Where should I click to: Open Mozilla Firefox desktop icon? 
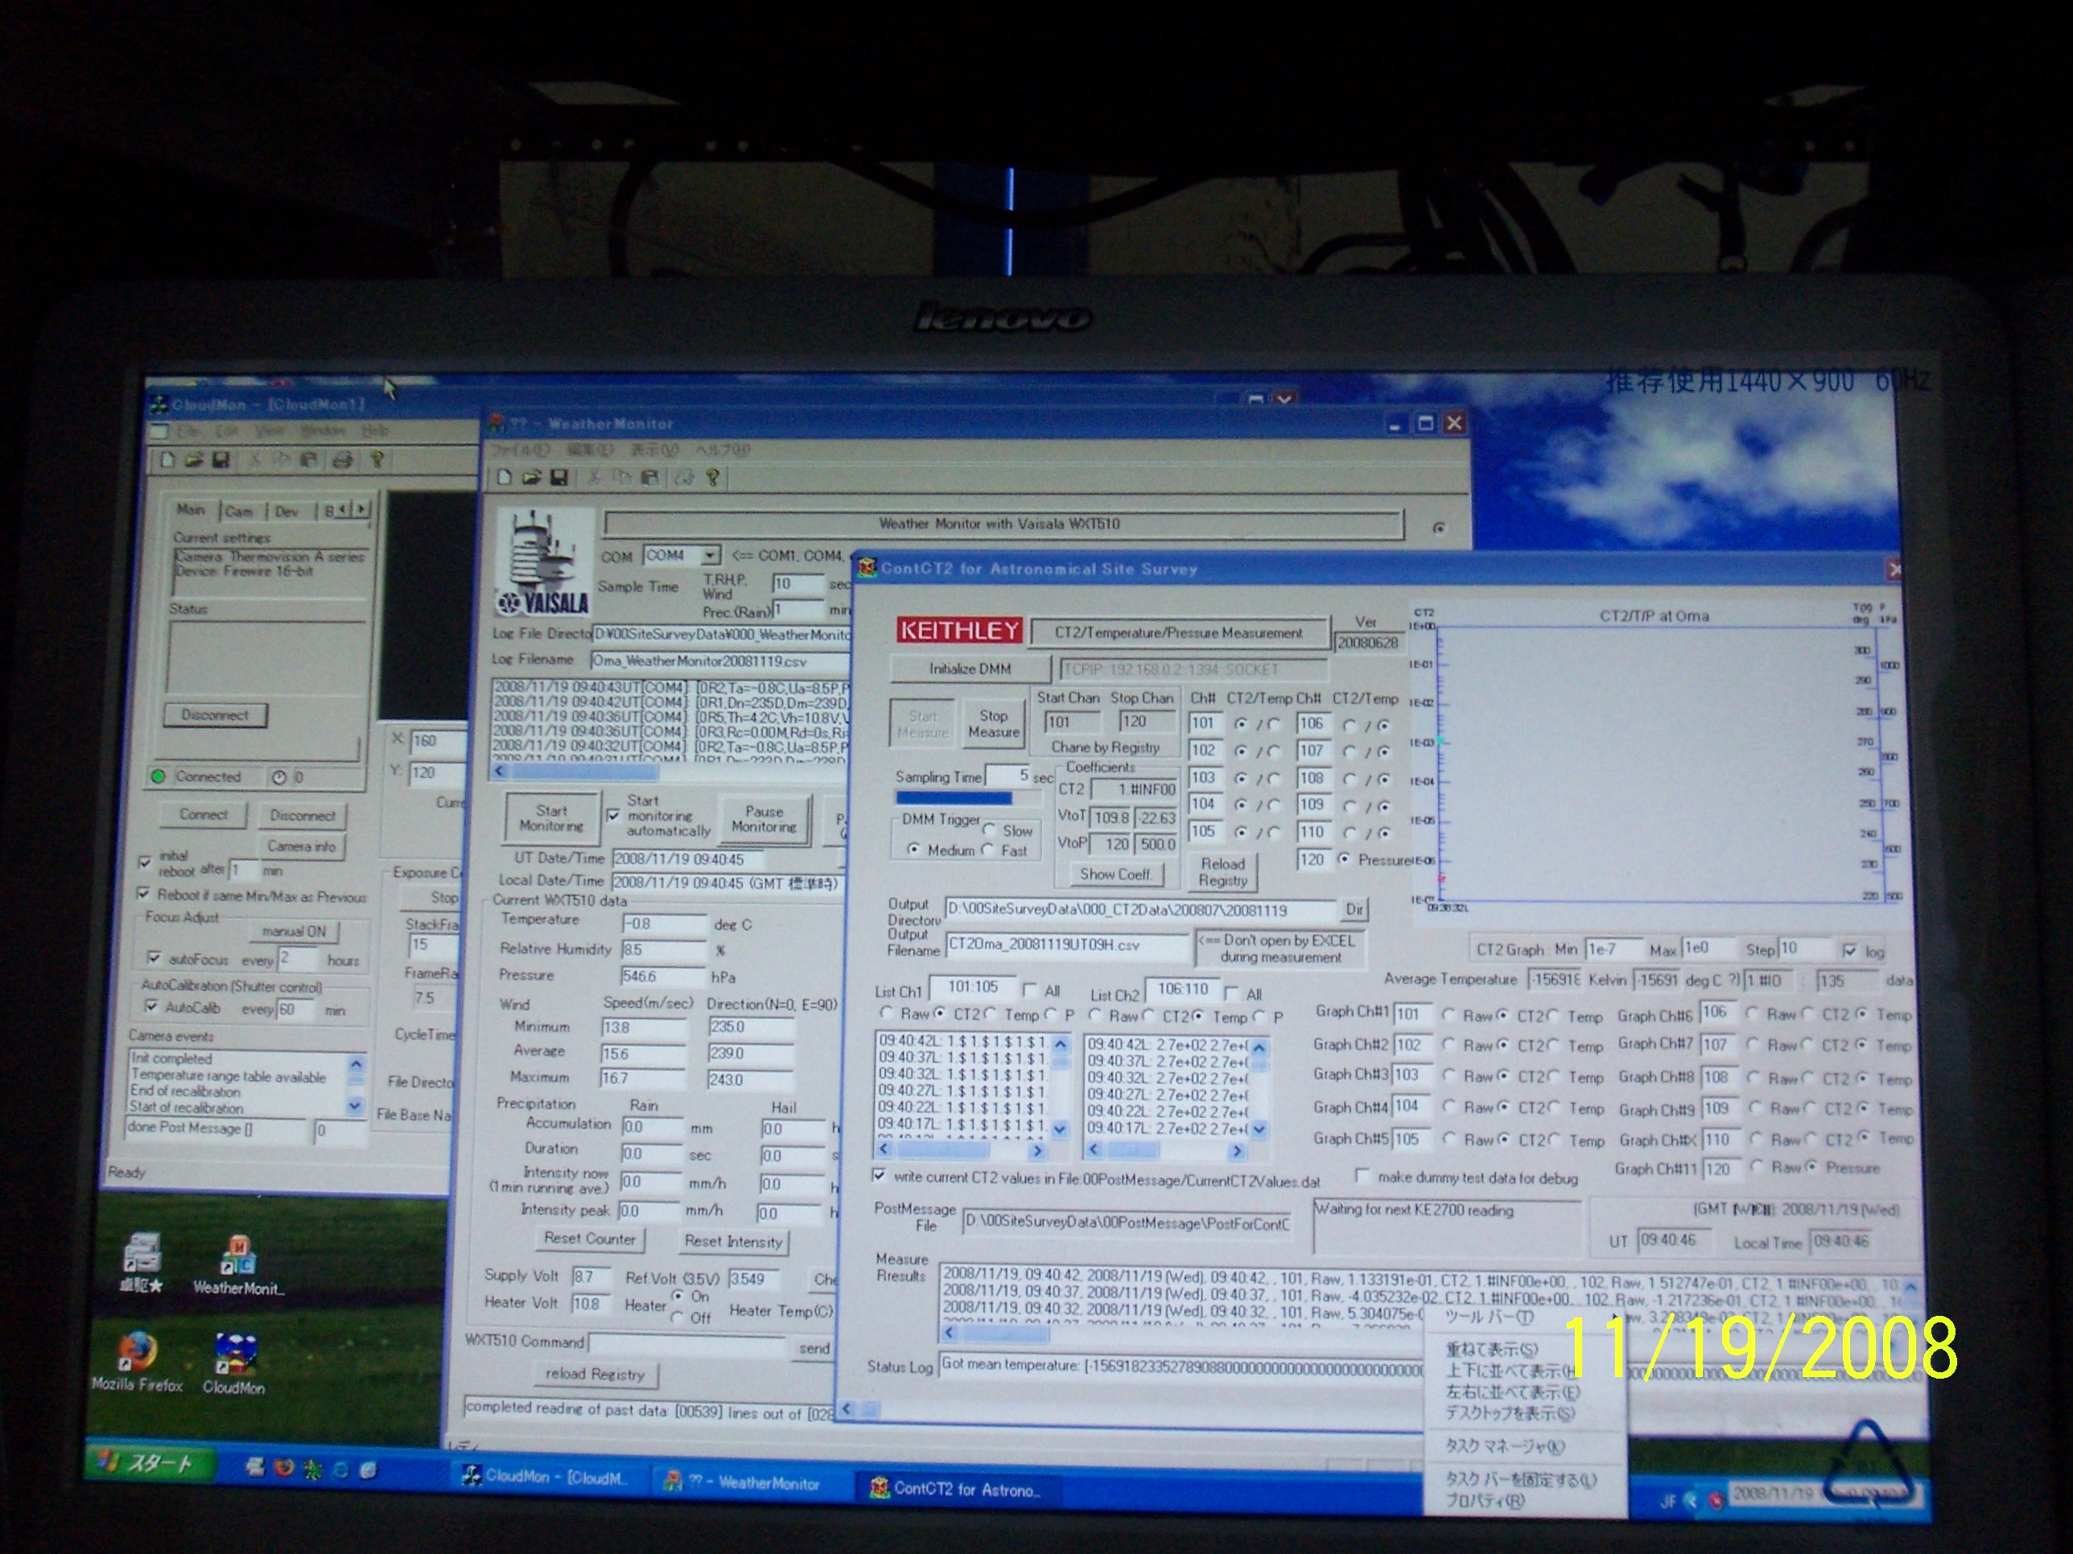click(138, 1351)
